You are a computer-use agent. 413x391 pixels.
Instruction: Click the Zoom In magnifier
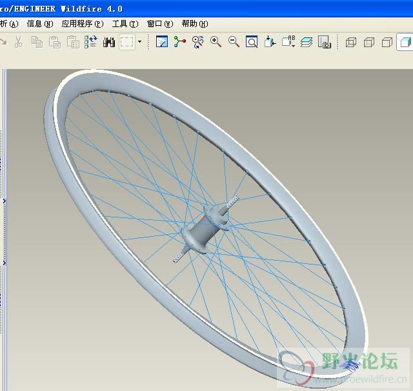click(x=216, y=42)
